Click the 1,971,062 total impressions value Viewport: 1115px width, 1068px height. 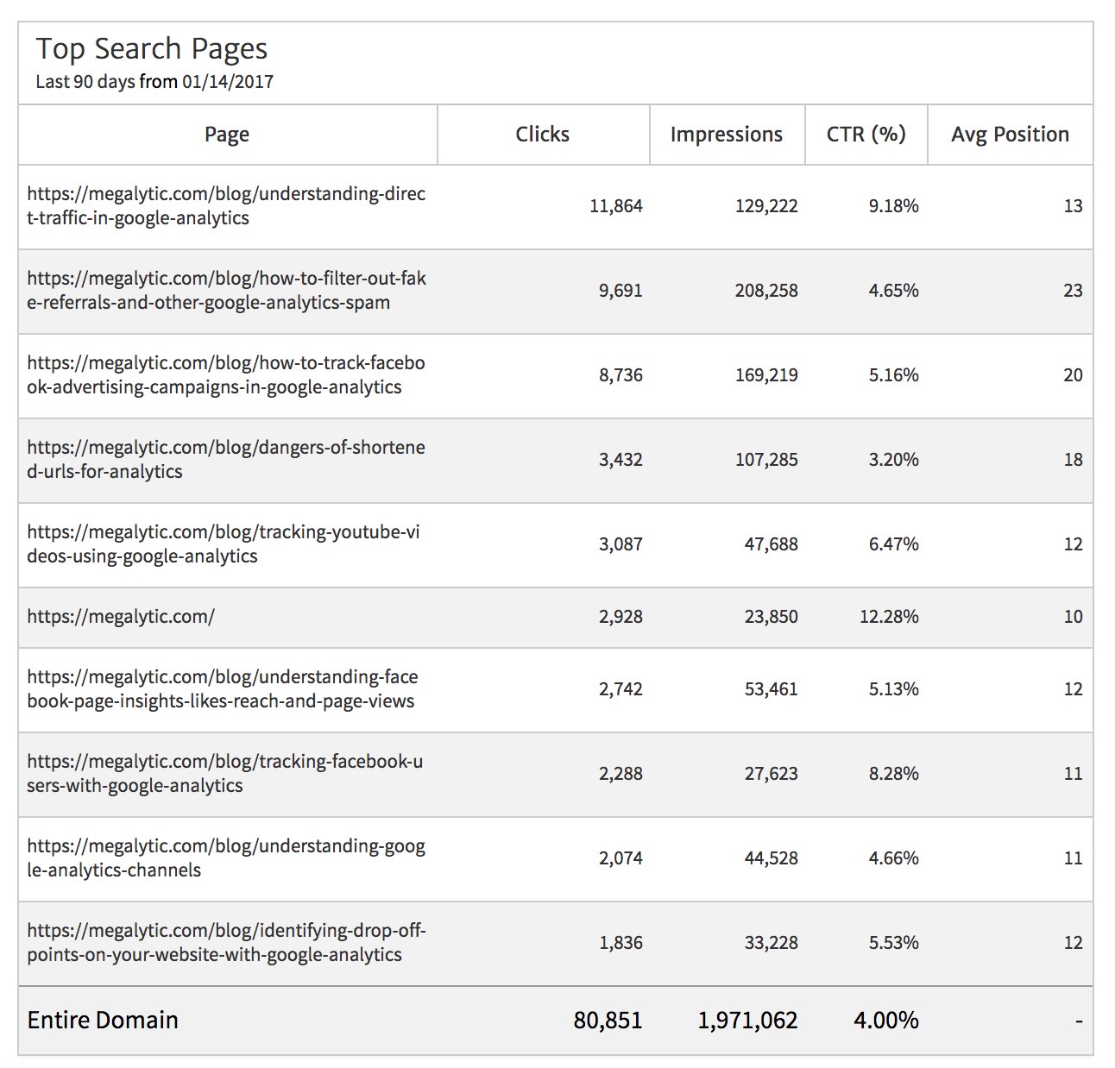point(747,1021)
